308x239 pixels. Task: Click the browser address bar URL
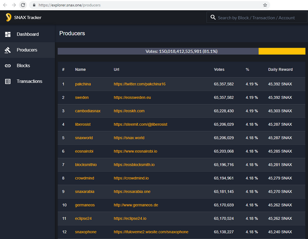(x=69, y=5)
